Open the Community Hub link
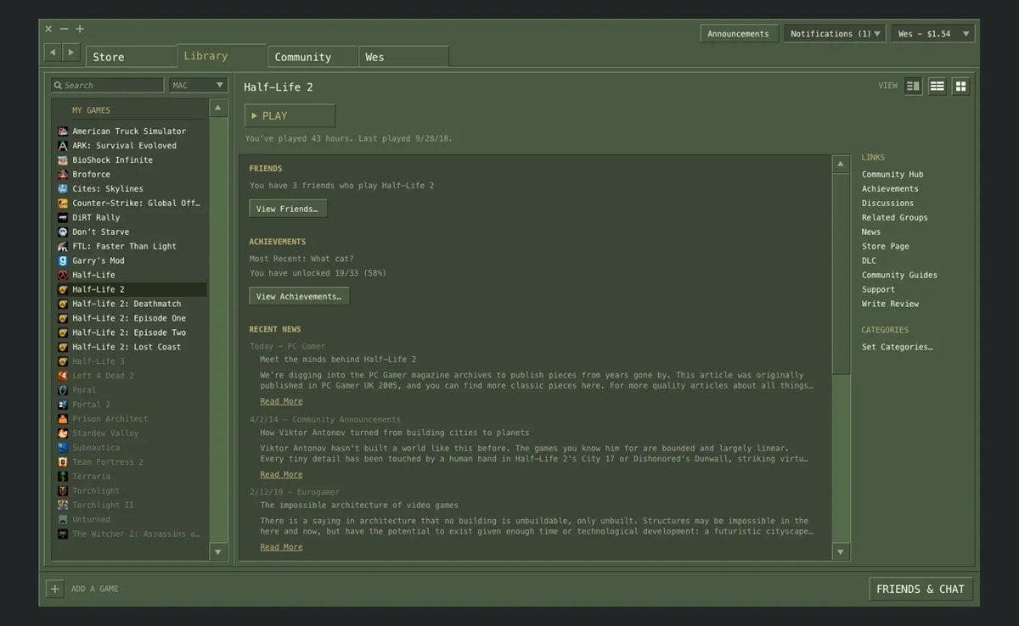Image resolution: width=1019 pixels, height=626 pixels. pyautogui.click(x=892, y=175)
